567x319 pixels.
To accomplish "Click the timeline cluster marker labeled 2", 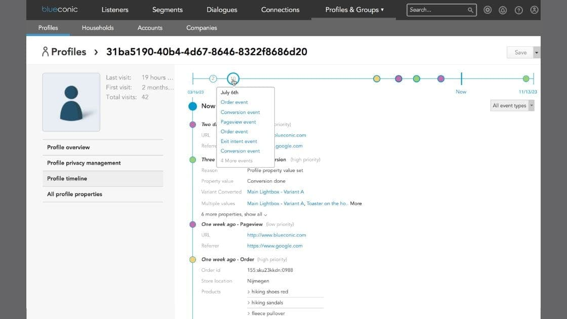I will point(213,78).
